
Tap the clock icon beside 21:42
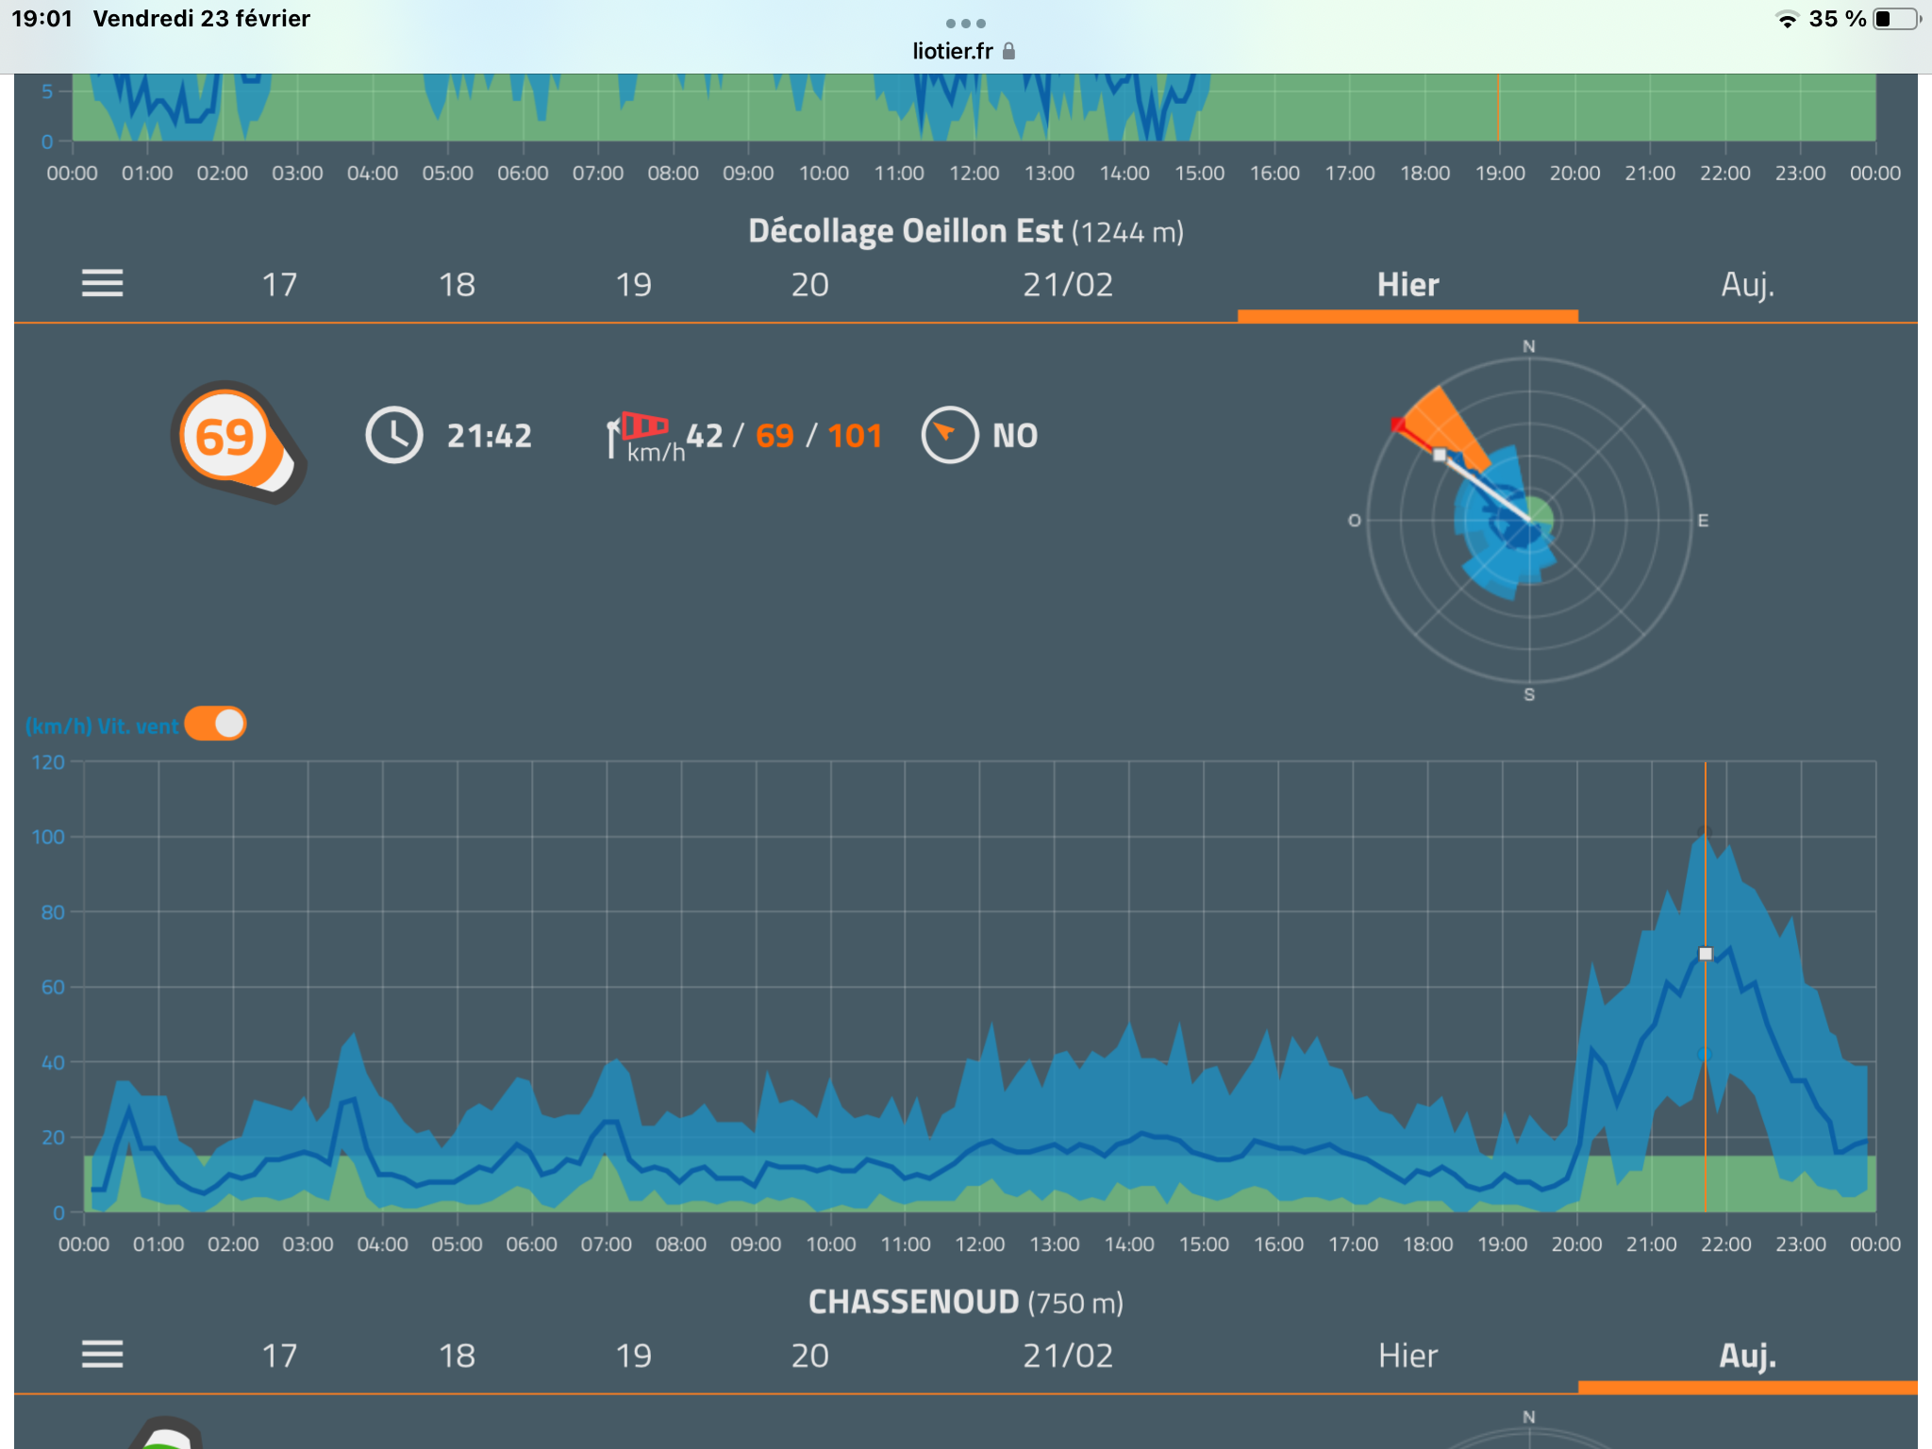click(x=393, y=435)
